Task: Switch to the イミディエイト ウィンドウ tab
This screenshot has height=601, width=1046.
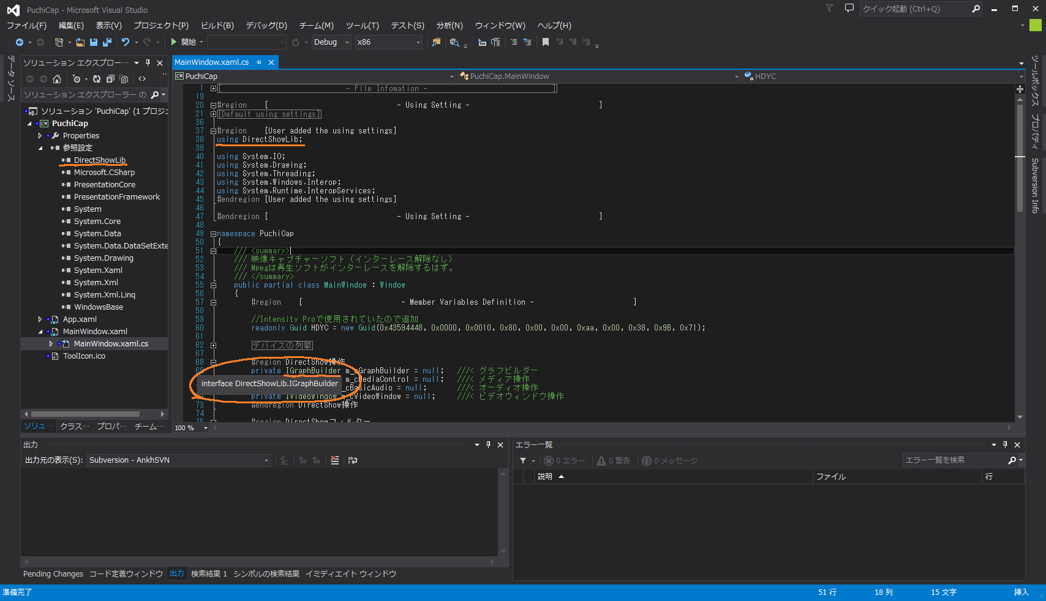Action: tap(351, 574)
